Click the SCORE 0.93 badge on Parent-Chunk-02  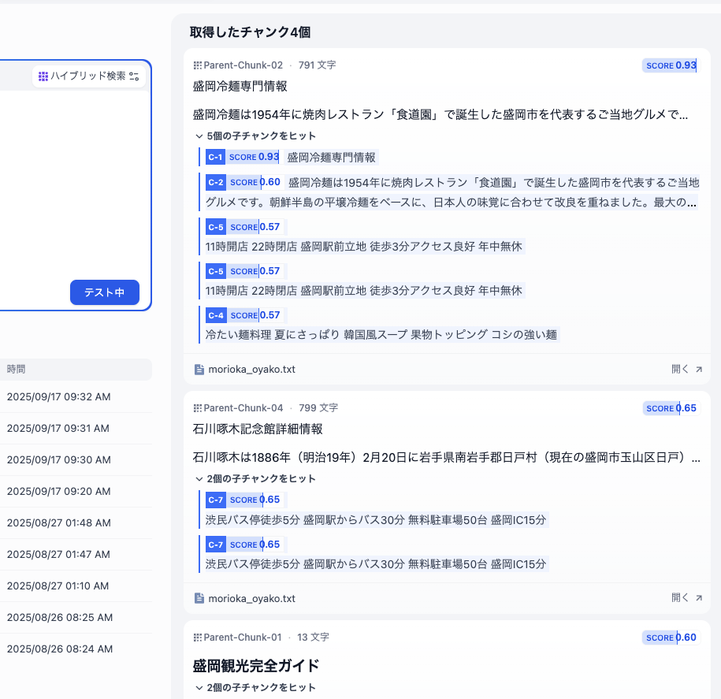[x=670, y=65]
